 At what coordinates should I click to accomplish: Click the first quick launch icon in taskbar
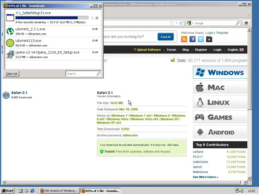point(21,191)
